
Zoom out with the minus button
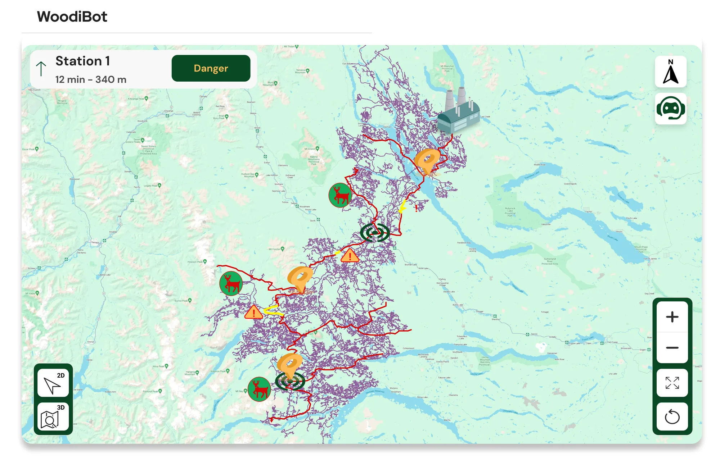coord(672,347)
